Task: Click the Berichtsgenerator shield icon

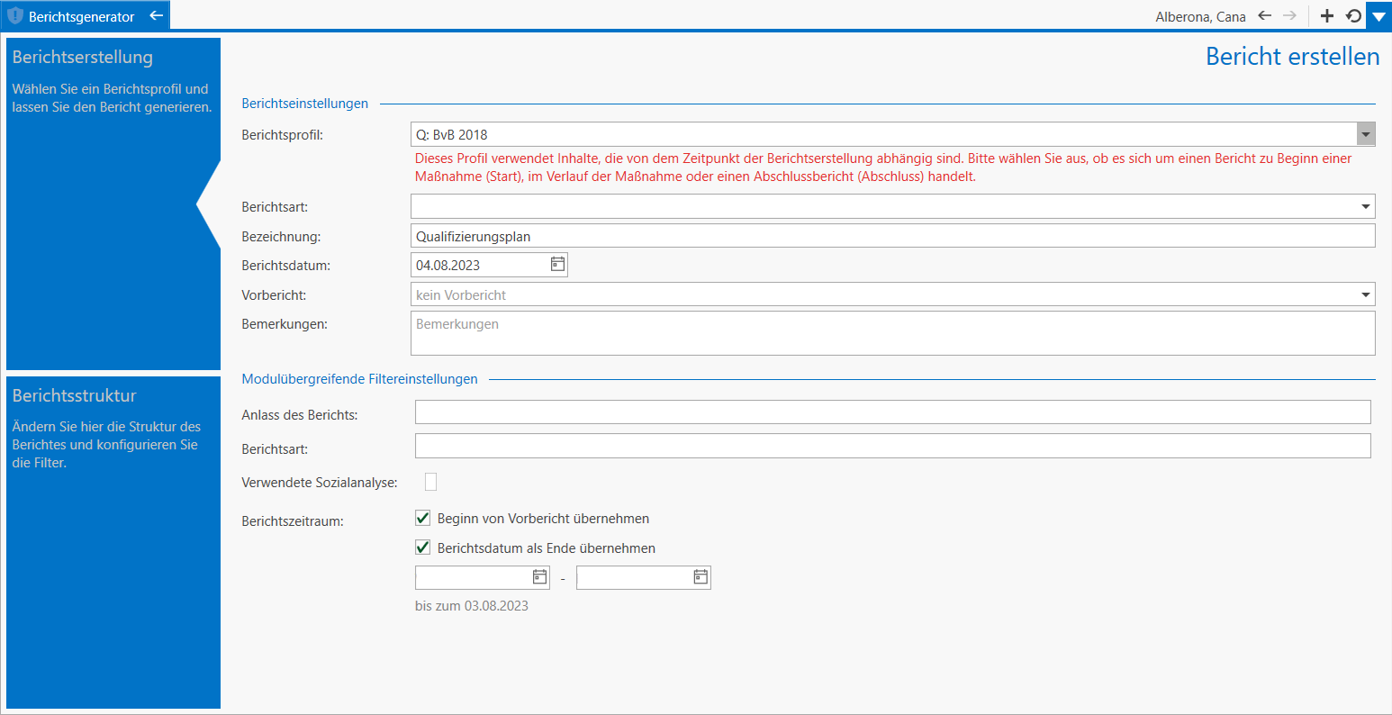Action: coord(15,16)
